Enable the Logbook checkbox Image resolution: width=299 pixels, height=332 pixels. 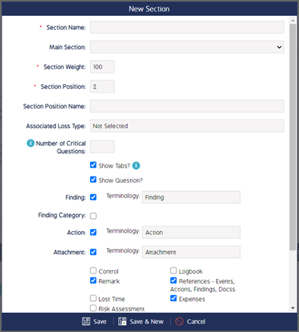point(173,271)
